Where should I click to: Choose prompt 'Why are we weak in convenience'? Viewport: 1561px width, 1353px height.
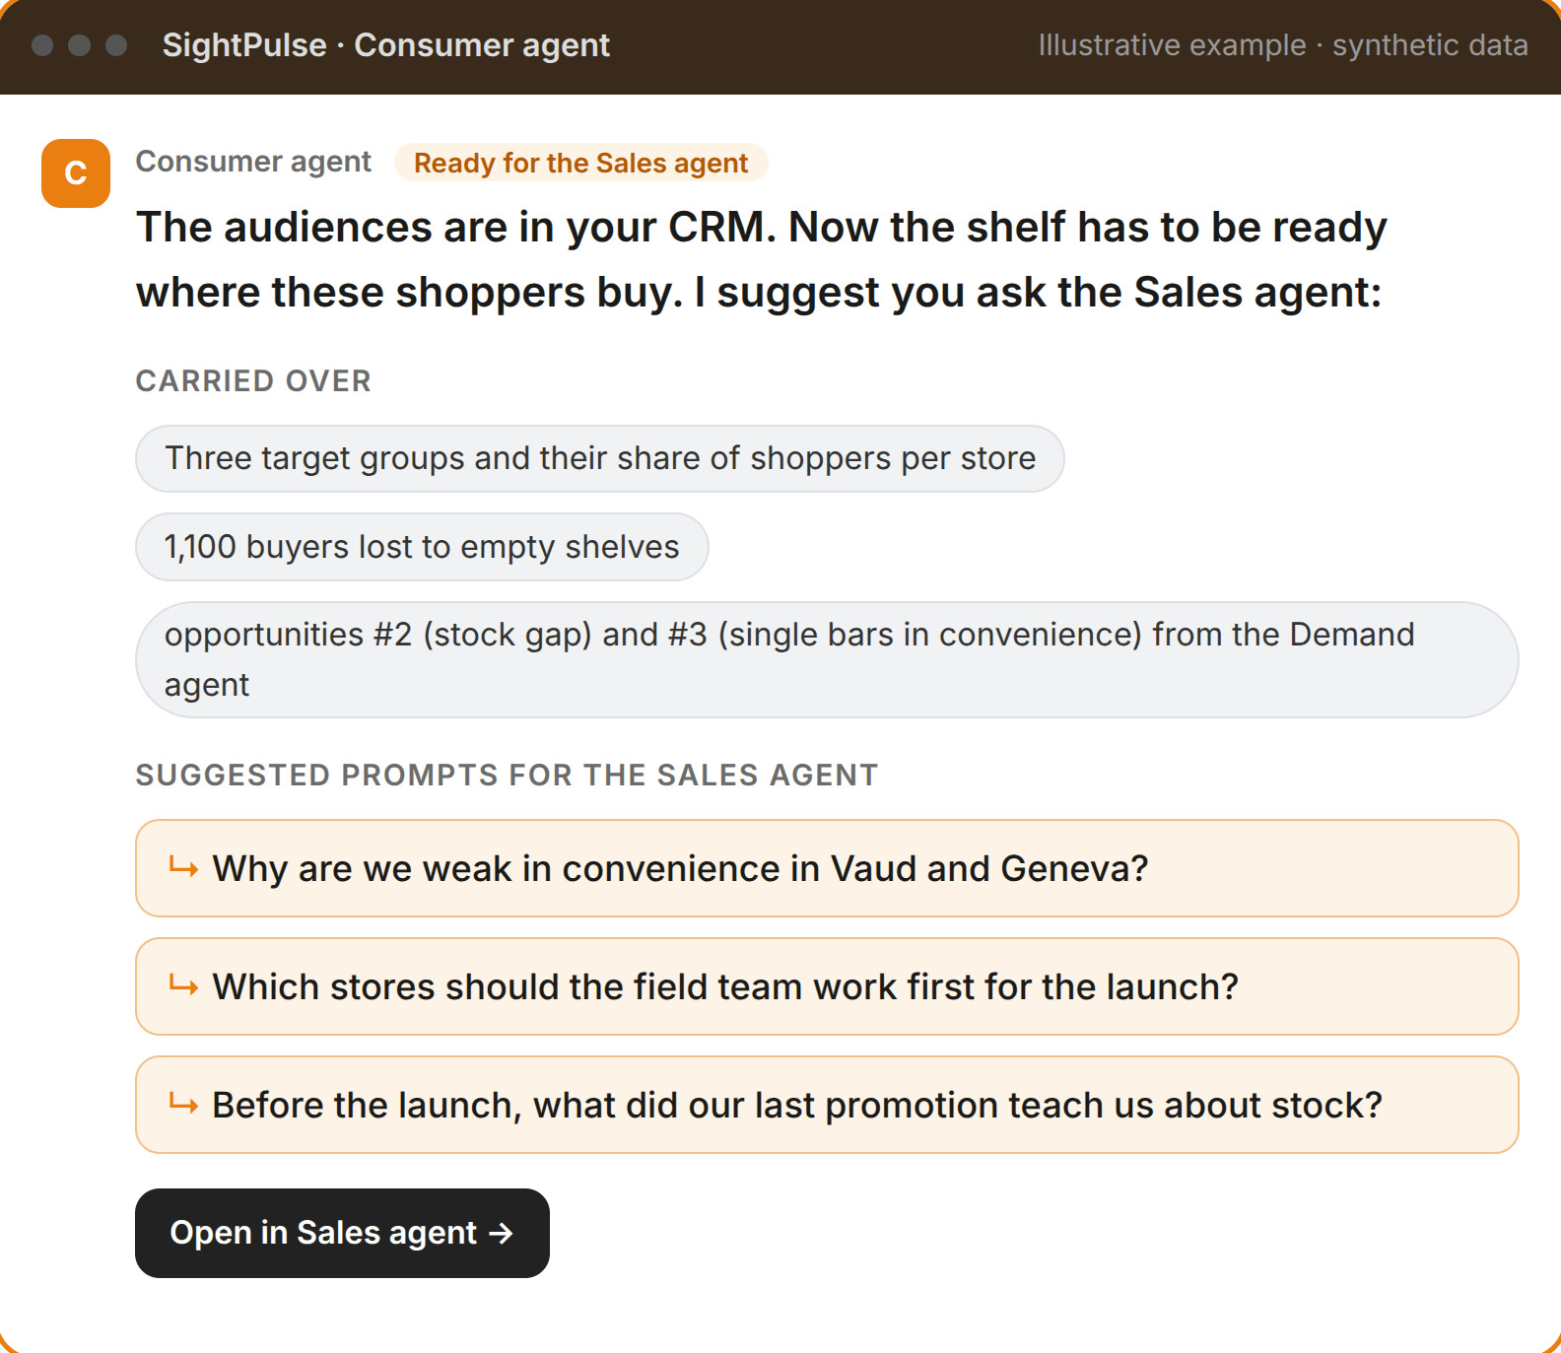827,868
